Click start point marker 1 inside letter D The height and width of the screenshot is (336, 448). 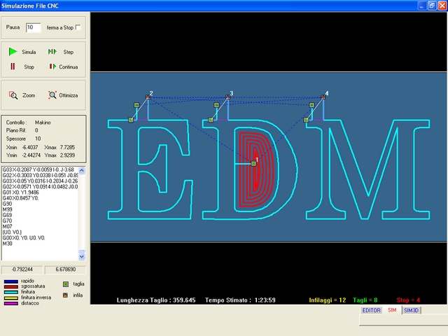(253, 163)
